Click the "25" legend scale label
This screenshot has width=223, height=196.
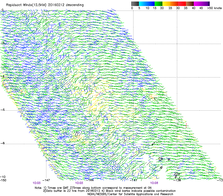tap(170, 8)
